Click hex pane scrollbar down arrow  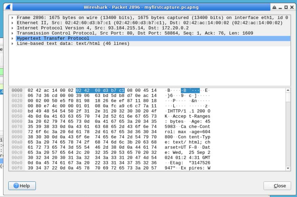(x=288, y=168)
